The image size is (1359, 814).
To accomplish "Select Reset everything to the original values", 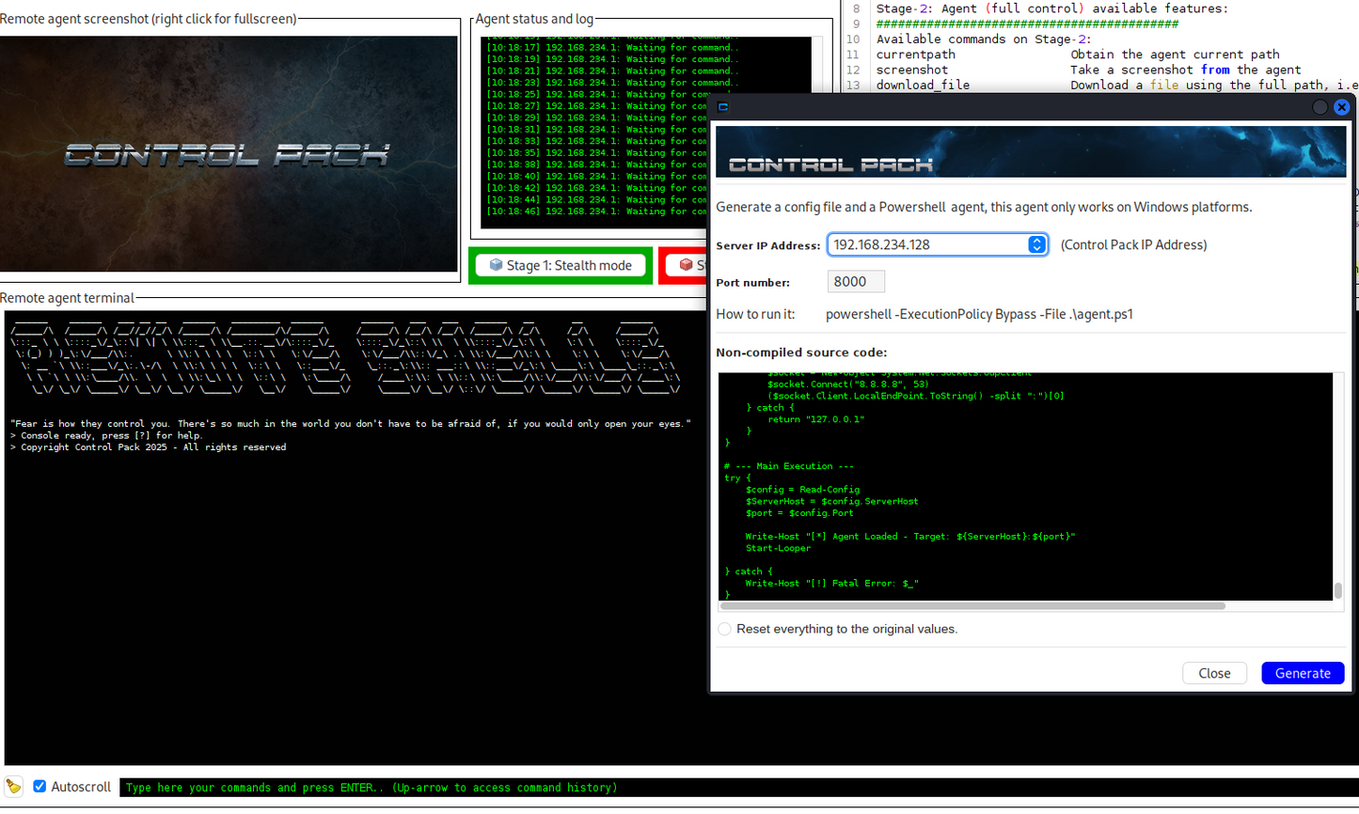I will (x=725, y=629).
